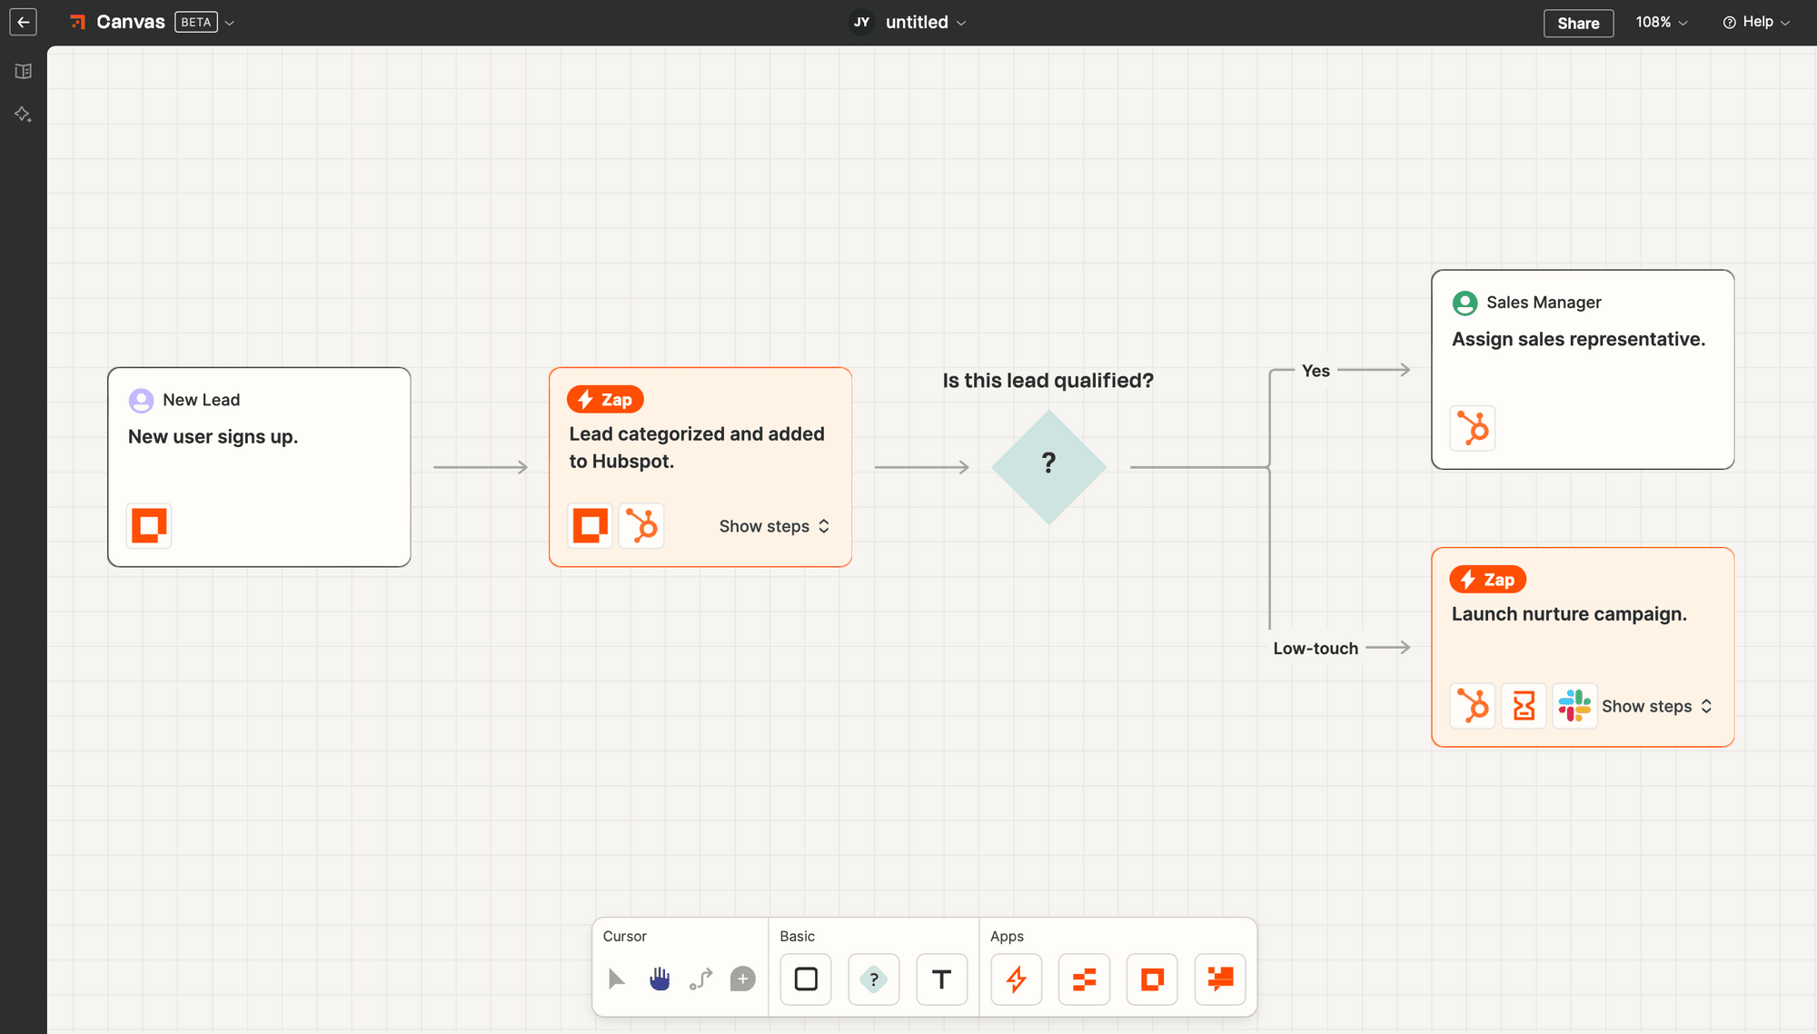
Task: Select the Connector path tool in Cursor section
Action: coord(701,978)
